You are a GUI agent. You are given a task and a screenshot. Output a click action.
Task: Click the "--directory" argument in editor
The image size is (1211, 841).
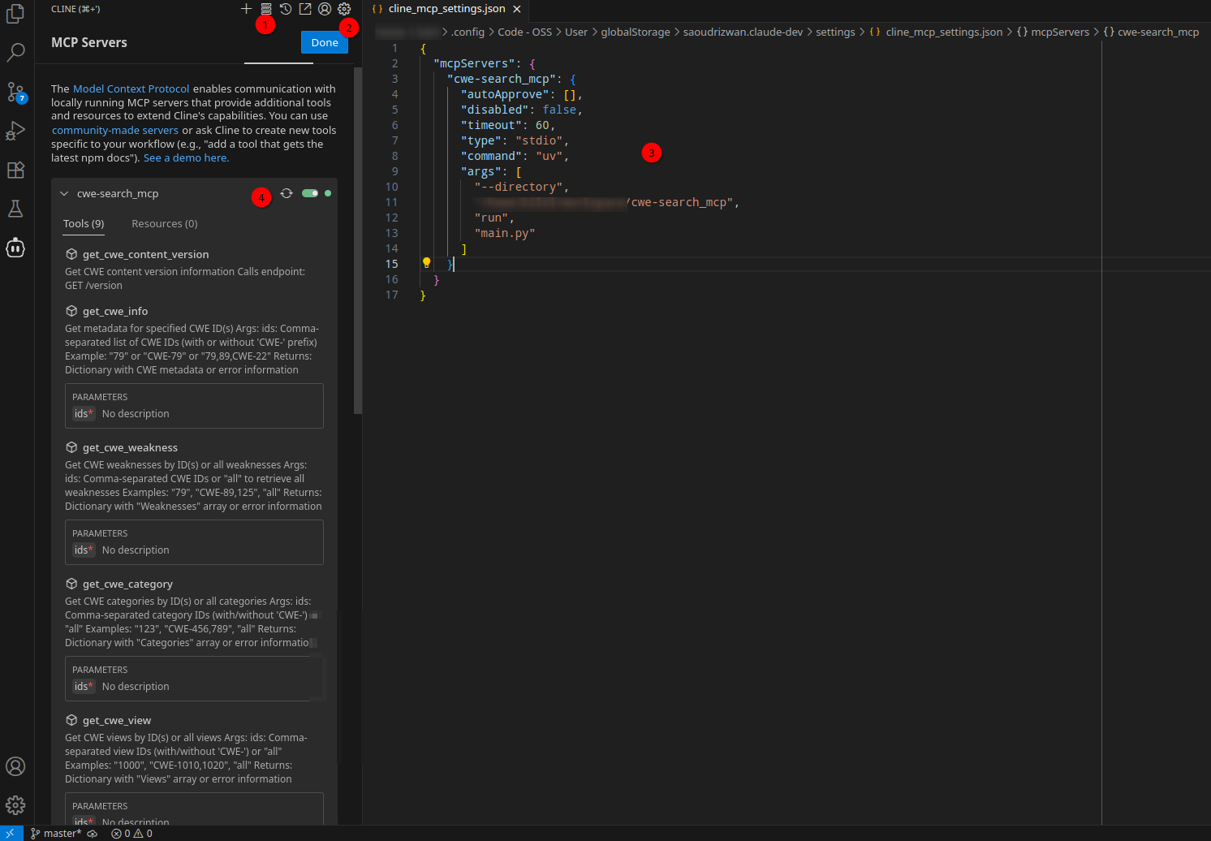click(519, 188)
